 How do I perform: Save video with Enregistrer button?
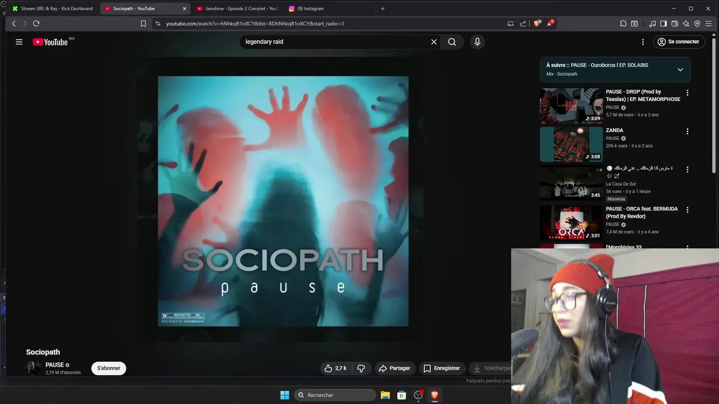[x=442, y=368]
